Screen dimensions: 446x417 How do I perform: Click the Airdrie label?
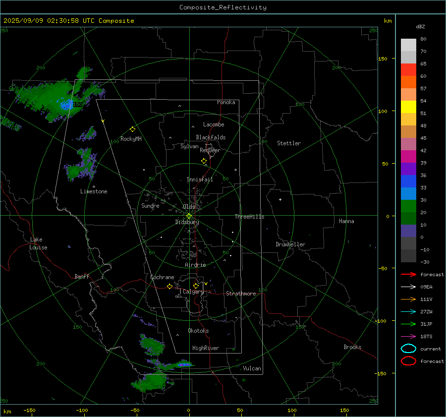195,265
